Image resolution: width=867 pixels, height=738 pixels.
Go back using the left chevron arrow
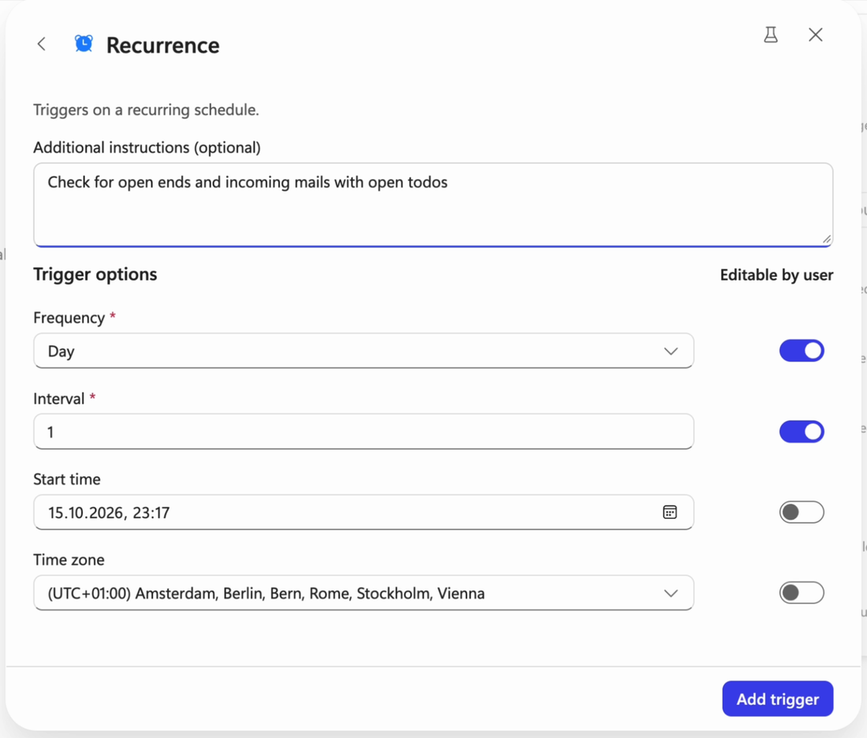coord(42,44)
